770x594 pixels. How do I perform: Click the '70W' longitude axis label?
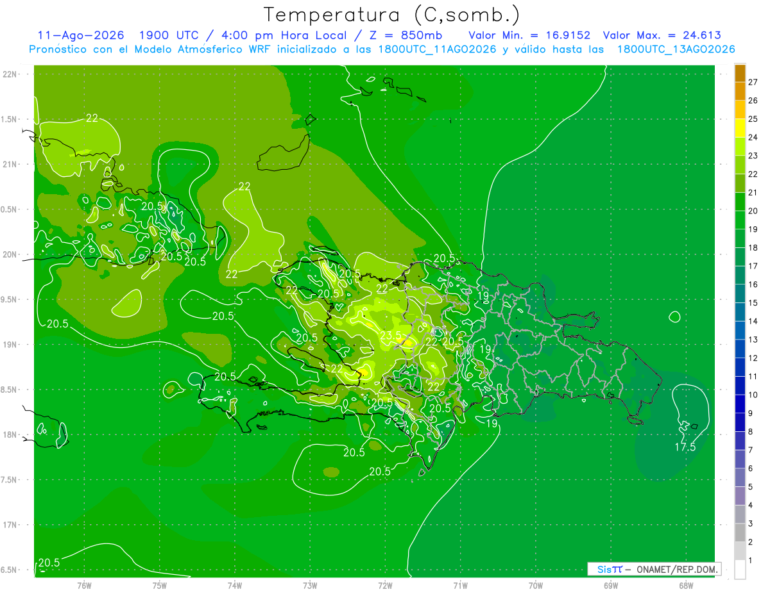(536, 585)
